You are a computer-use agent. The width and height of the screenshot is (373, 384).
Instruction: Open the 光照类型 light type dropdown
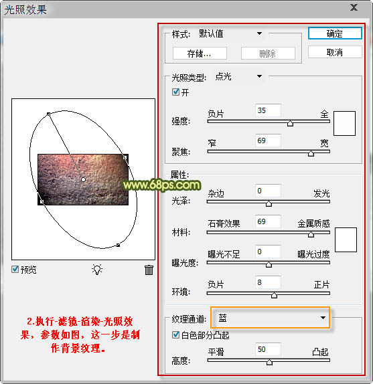coord(238,76)
